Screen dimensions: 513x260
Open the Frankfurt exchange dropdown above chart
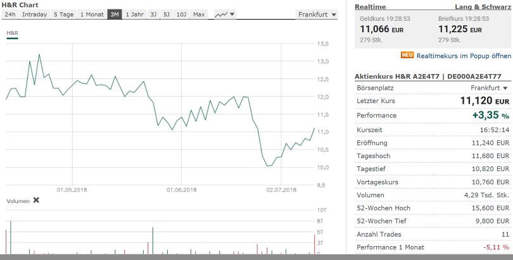click(x=317, y=14)
